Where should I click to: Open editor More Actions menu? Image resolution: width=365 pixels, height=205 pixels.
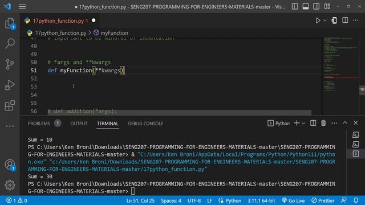click(x=356, y=20)
